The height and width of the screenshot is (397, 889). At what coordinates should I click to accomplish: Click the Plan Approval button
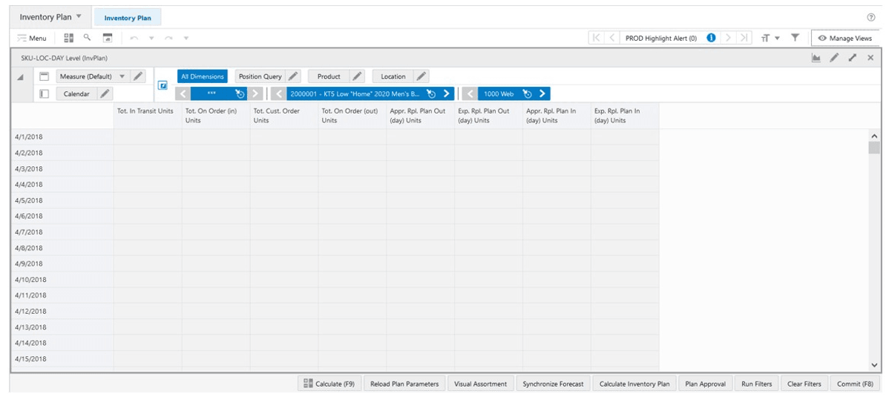705,384
